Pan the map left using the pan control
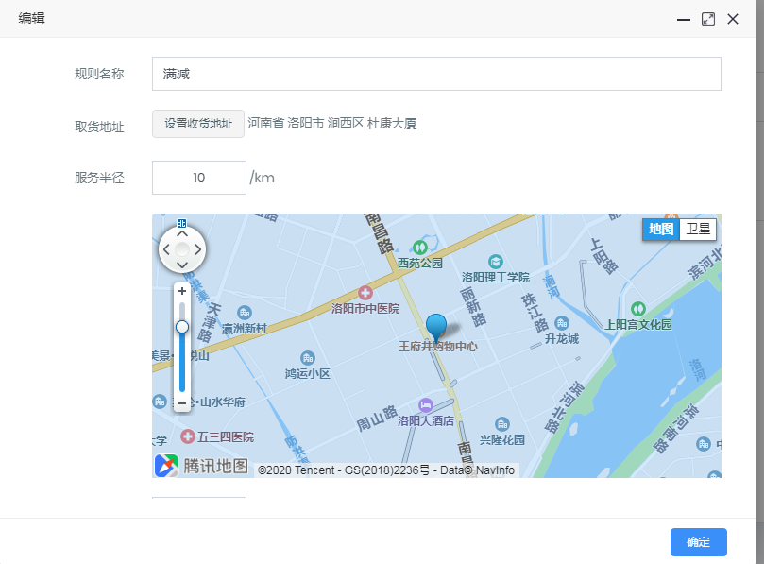This screenshot has height=564, width=764. pyautogui.click(x=167, y=249)
